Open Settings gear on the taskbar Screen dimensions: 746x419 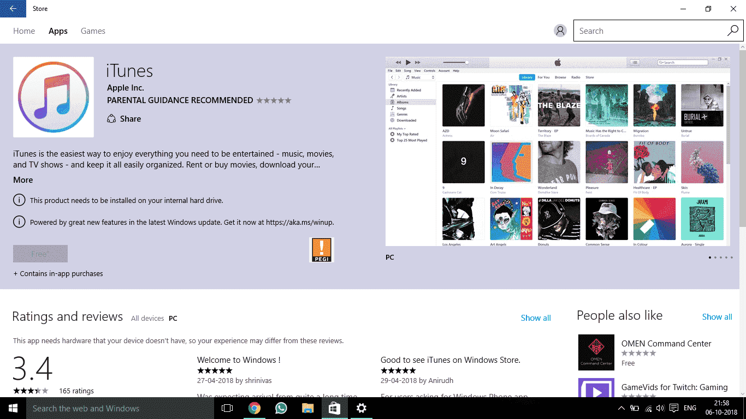361,408
